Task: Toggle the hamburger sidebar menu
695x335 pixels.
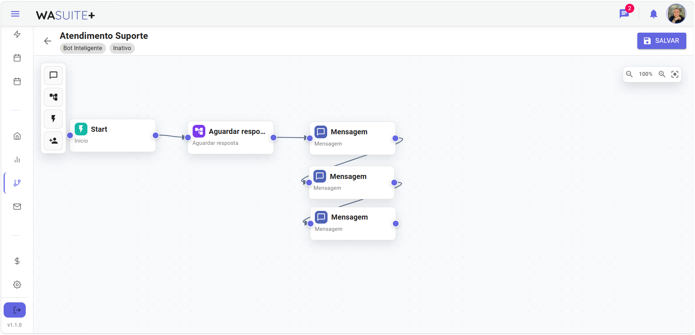Action: click(x=15, y=14)
